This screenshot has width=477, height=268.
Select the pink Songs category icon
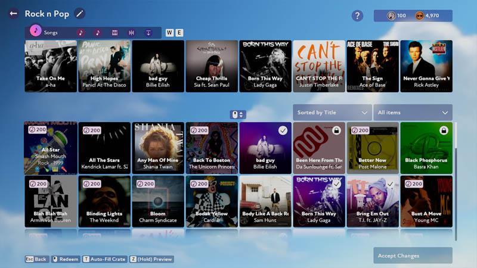pyautogui.click(x=36, y=31)
